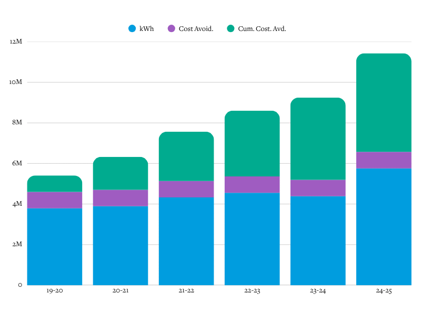Click the 12M y-axis label
The width and height of the screenshot is (421, 315).
[x=16, y=41]
